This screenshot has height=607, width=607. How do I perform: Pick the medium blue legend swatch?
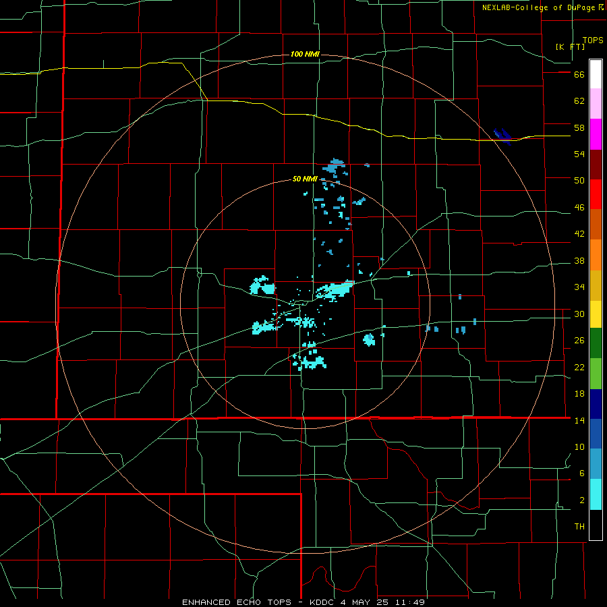(x=596, y=434)
